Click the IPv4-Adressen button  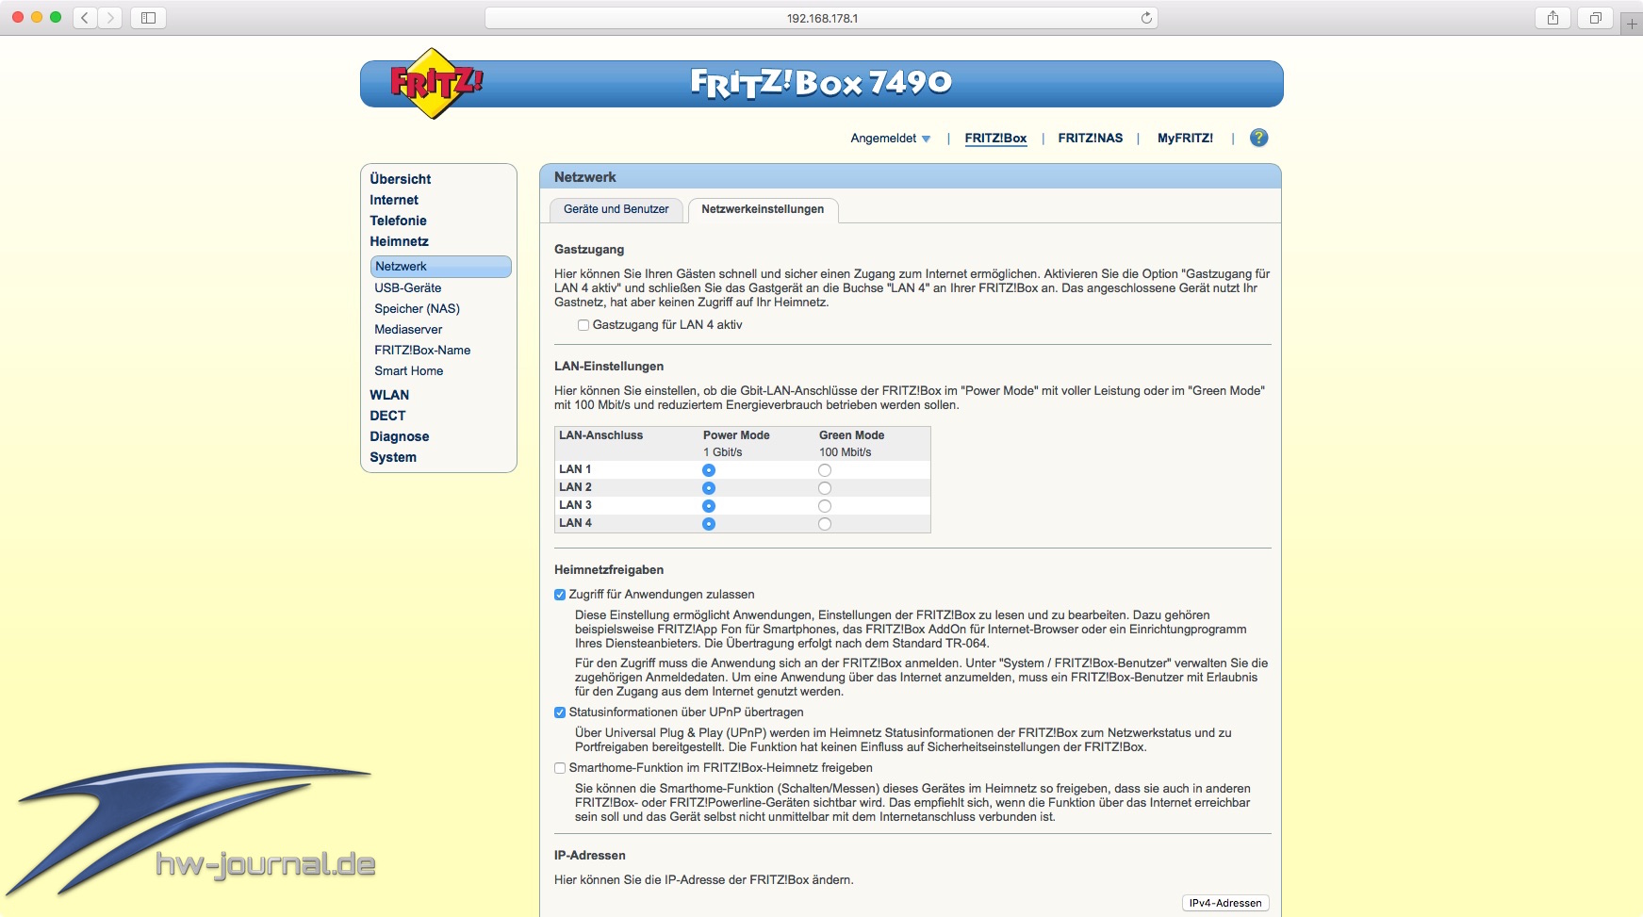[x=1225, y=903]
